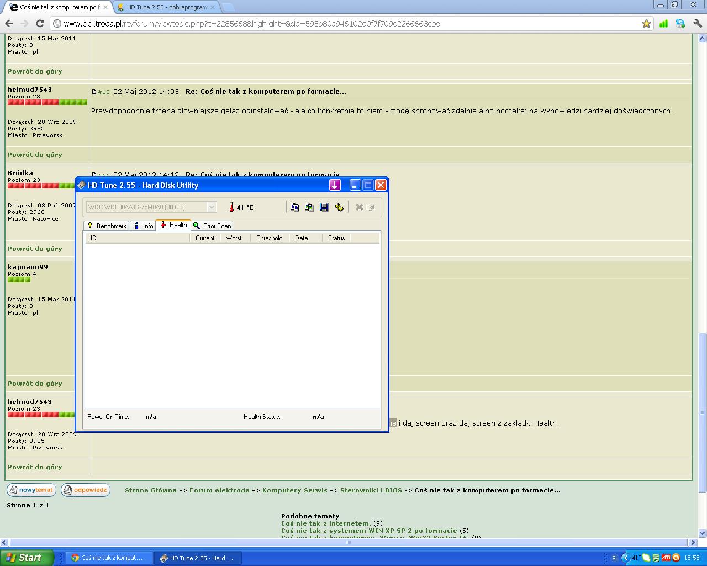The width and height of the screenshot is (707, 566).
Task: Click the 'Health Status:' label in HD Tune
Action: point(262,417)
